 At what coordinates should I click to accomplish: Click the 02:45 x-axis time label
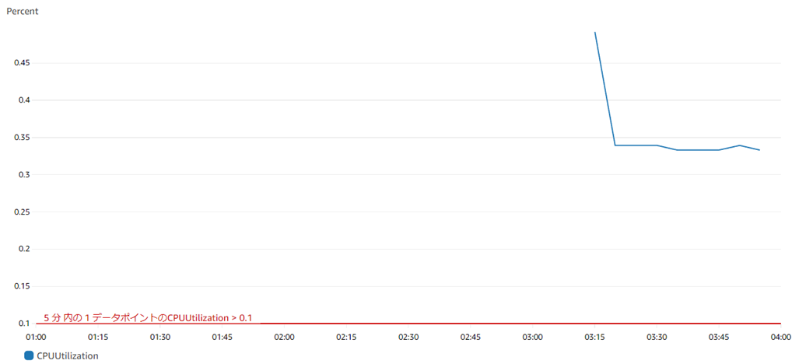click(x=471, y=338)
